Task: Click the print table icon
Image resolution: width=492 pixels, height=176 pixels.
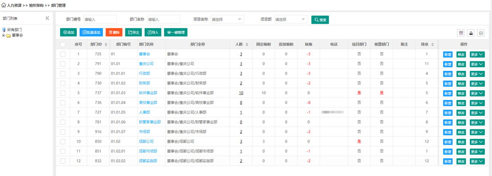Action: (x=481, y=32)
